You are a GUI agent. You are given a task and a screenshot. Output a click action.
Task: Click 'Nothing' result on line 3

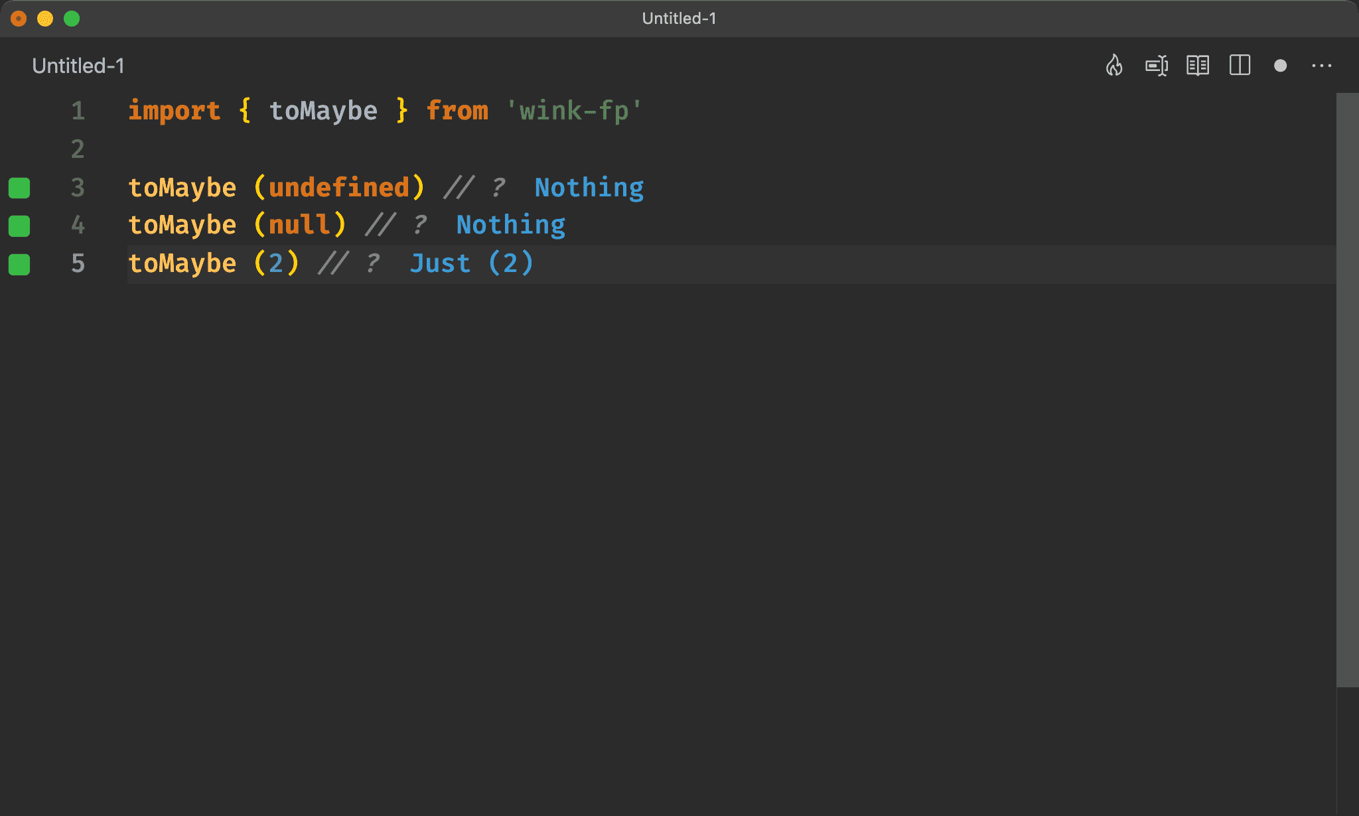pos(589,188)
